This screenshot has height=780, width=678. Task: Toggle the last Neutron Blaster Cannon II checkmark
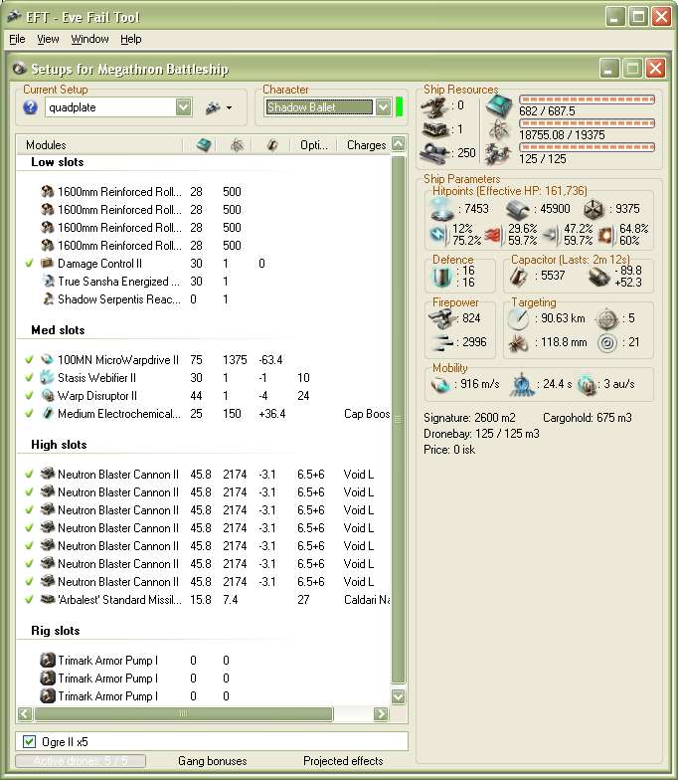point(30,581)
